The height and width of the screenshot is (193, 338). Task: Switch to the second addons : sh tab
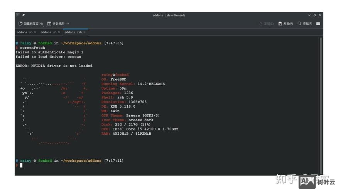48,32
